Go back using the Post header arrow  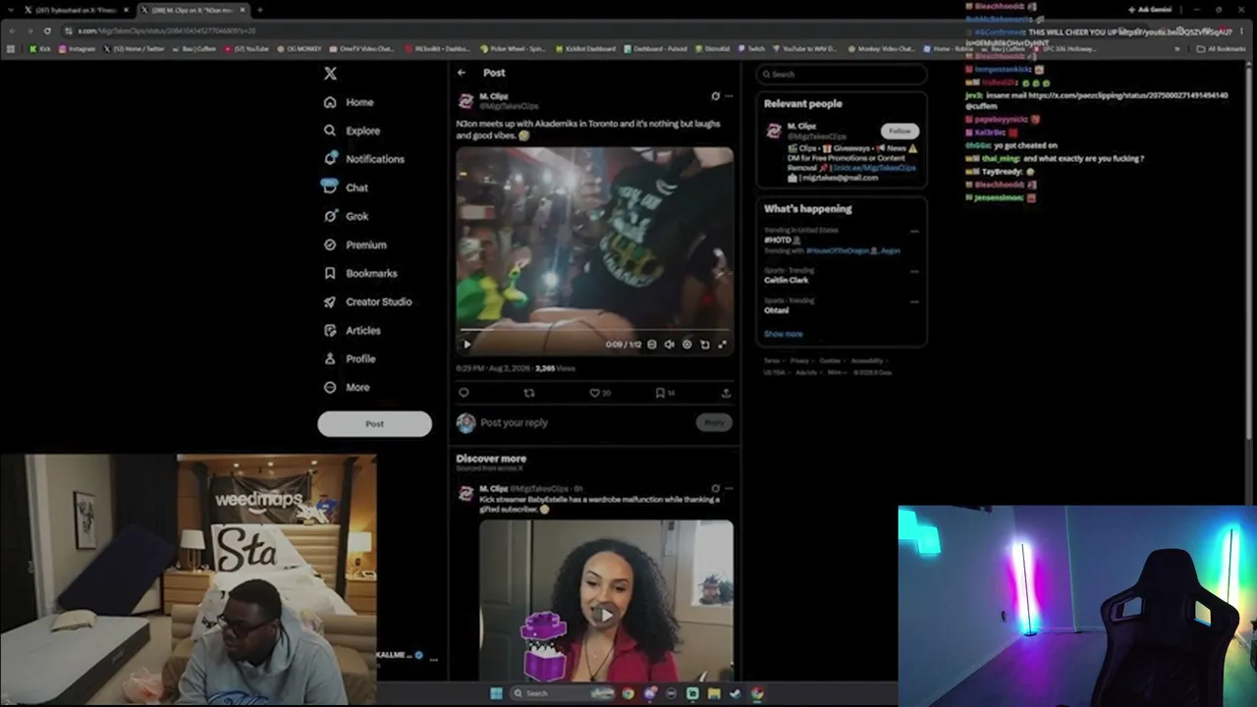pos(462,73)
